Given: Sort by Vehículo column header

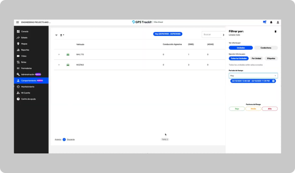Looking at the screenshot, I should 80,45.
